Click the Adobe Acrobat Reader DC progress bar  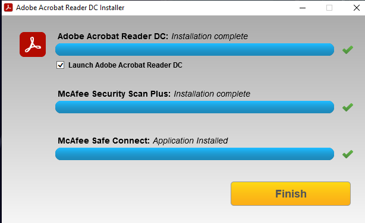pyautogui.click(x=194, y=49)
